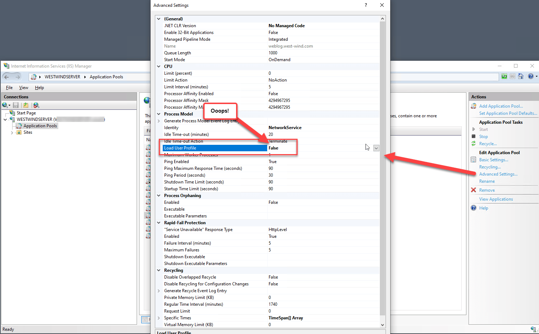Expand the Sites tree node

click(12, 133)
